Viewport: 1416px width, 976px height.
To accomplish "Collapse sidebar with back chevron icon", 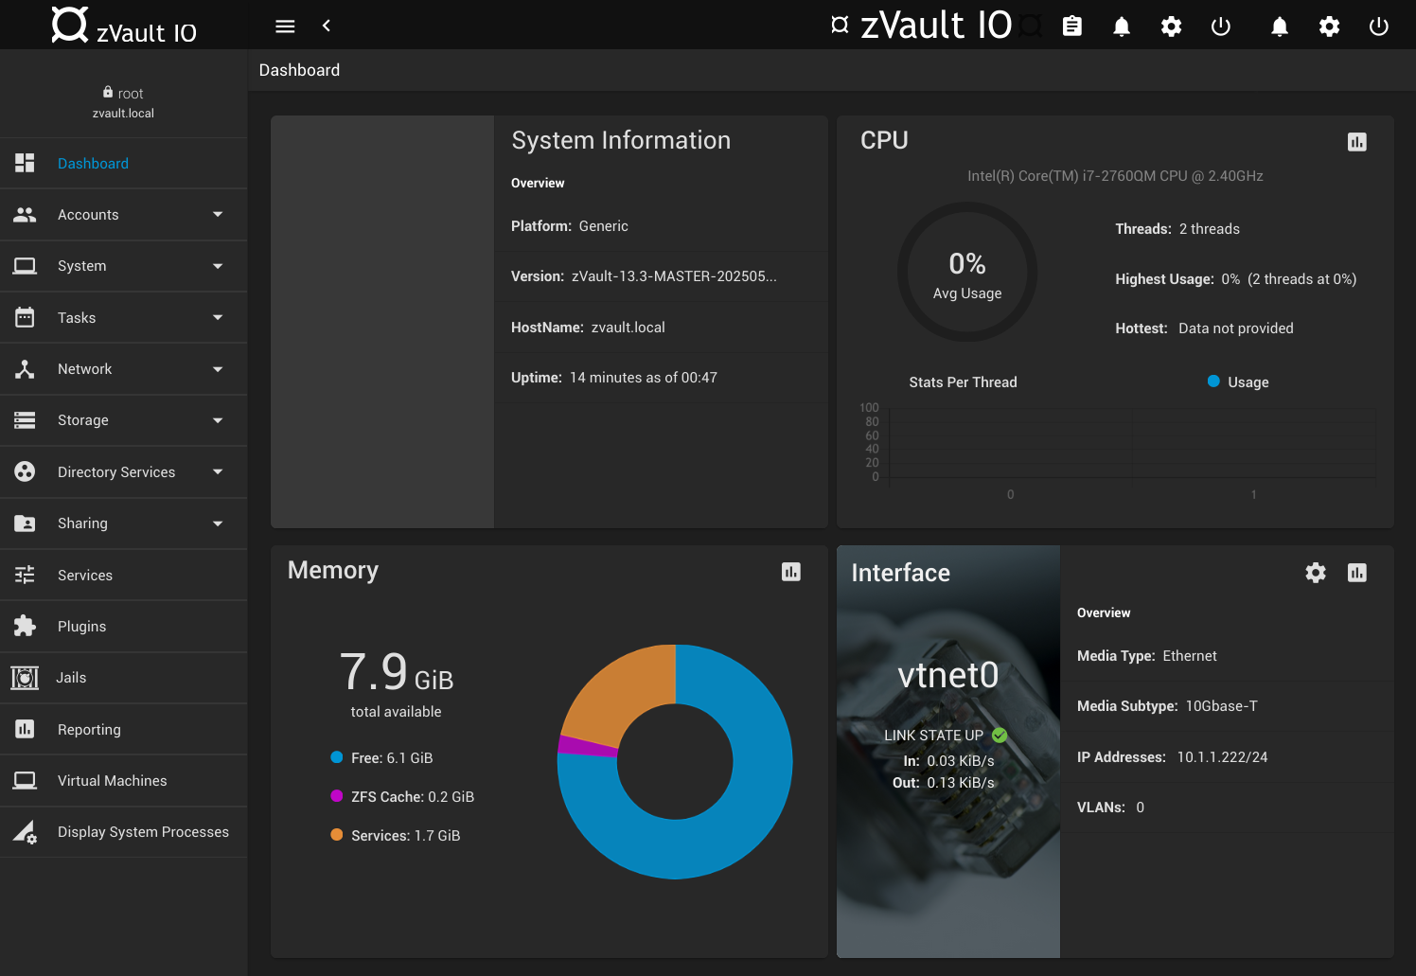I will [x=327, y=26].
